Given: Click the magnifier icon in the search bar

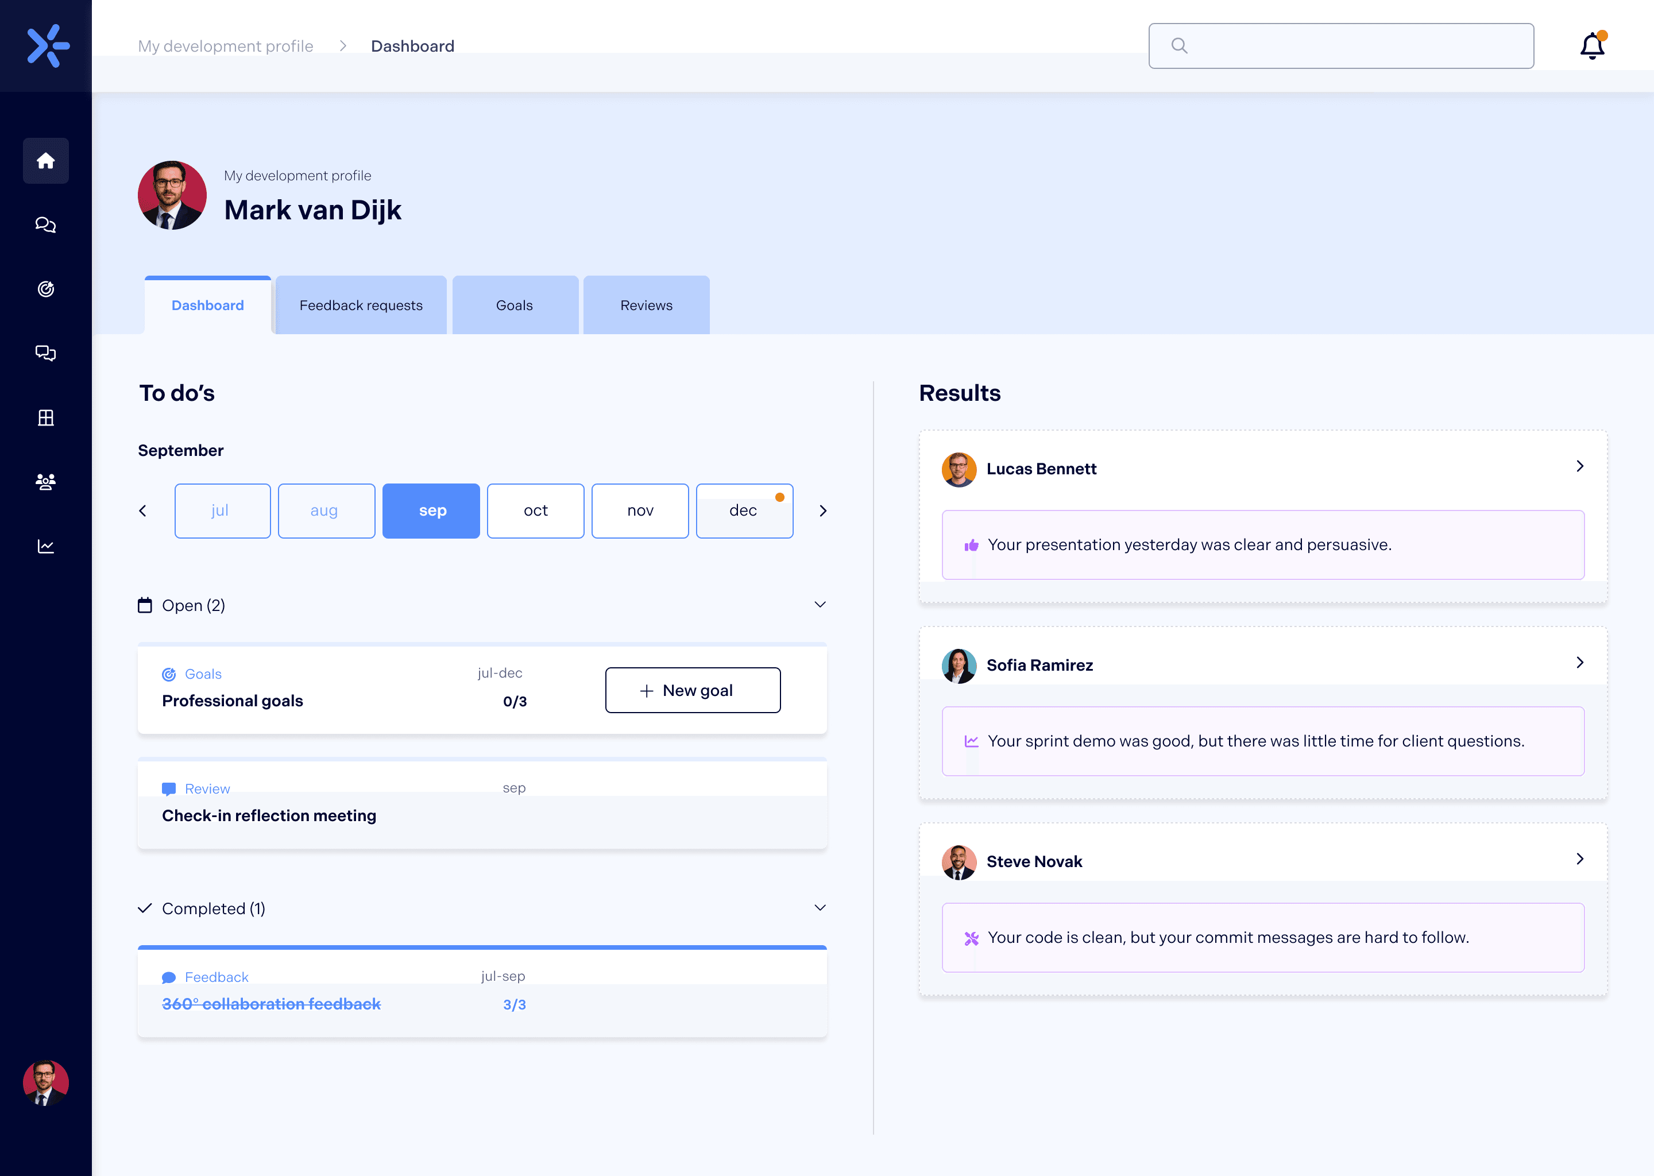Looking at the screenshot, I should click(x=1180, y=45).
